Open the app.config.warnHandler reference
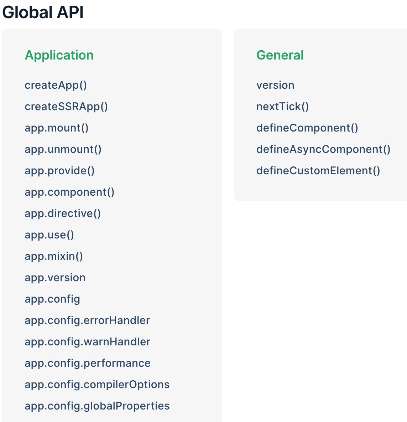The width and height of the screenshot is (407, 422). [87, 342]
